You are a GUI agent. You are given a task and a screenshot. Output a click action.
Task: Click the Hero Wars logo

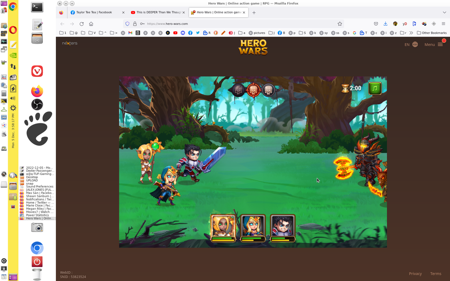coord(253,47)
